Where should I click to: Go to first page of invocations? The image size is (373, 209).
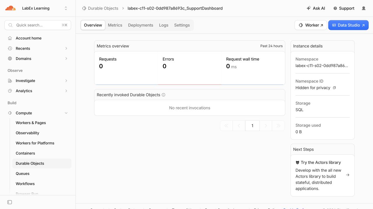click(226, 126)
